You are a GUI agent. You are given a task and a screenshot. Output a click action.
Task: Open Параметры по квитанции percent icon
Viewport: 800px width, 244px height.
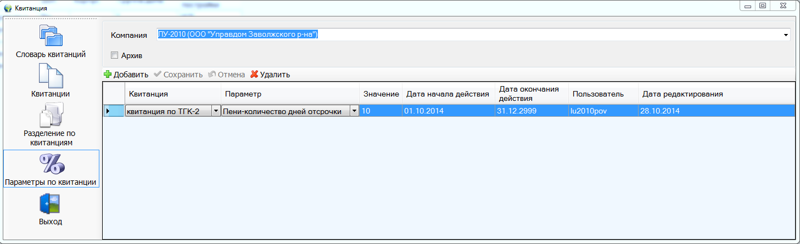coord(51,164)
